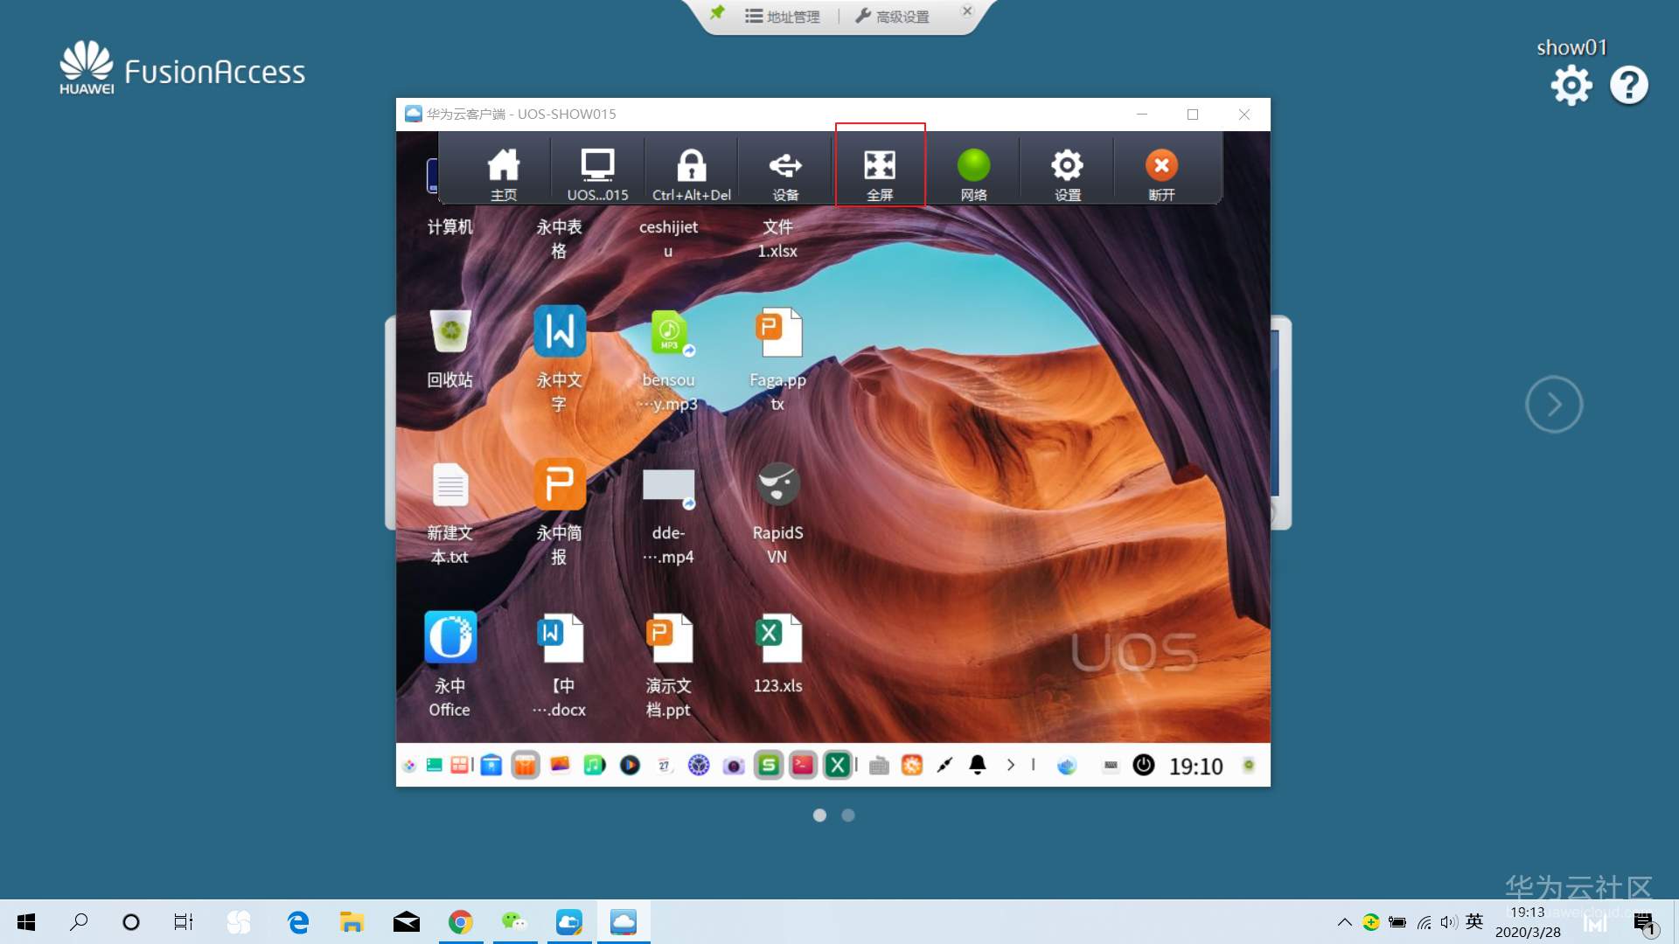The image size is (1679, 944).
Task: Open FusionAccess settings gear under show01
Action: (x=1571, y=86)
